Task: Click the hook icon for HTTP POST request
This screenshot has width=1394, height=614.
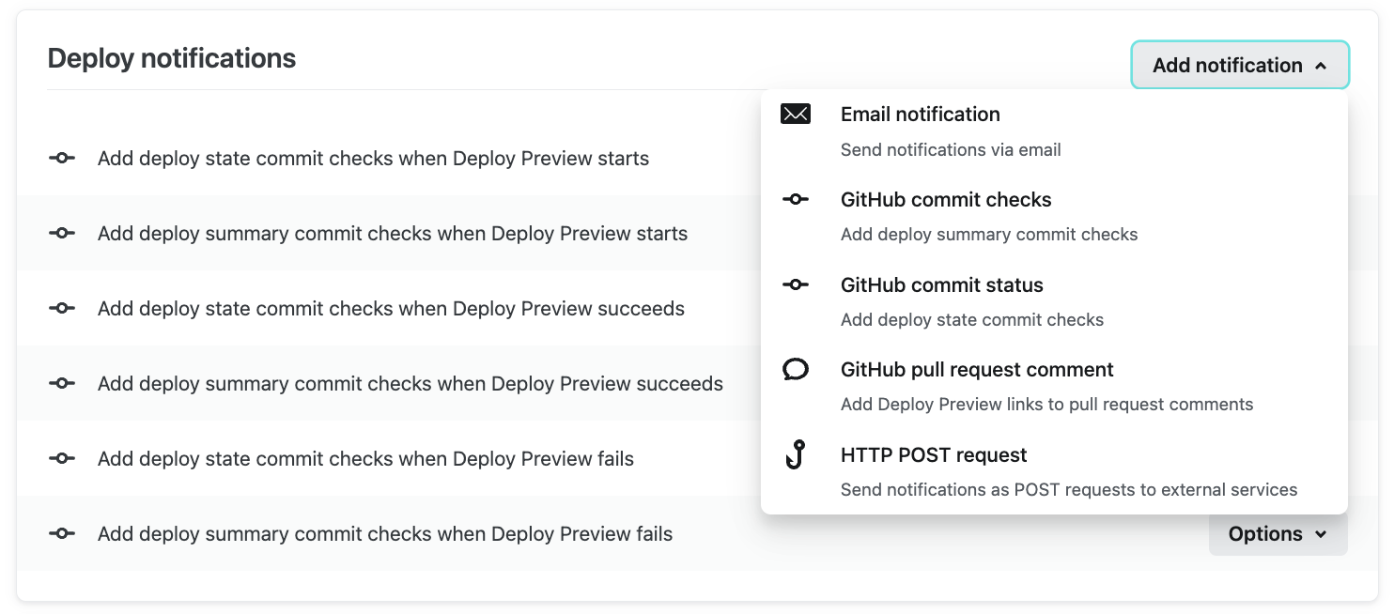Action: (x=796, y=456)
